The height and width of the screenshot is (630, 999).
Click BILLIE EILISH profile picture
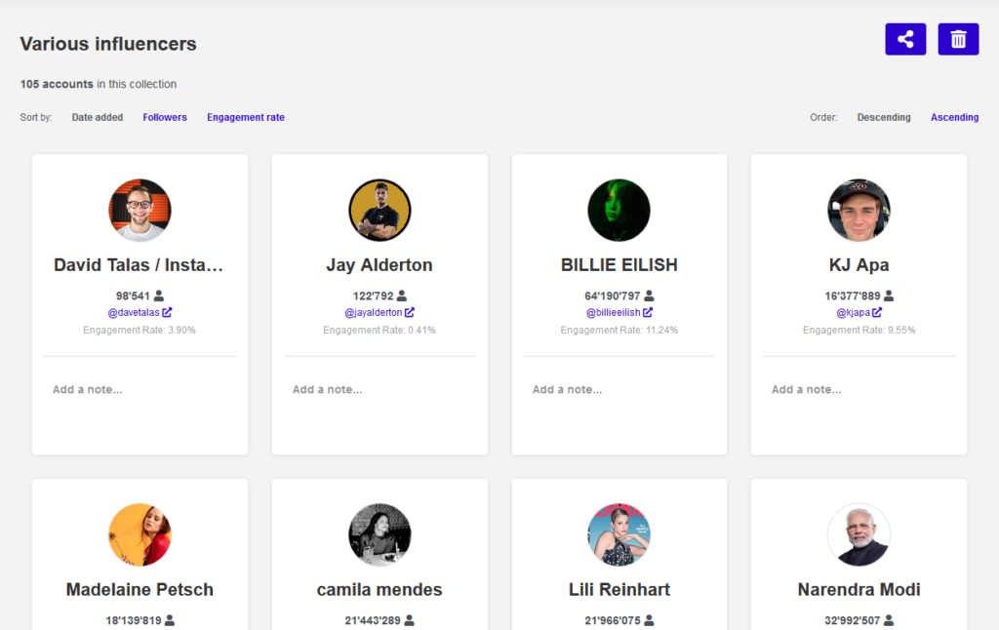619,211
